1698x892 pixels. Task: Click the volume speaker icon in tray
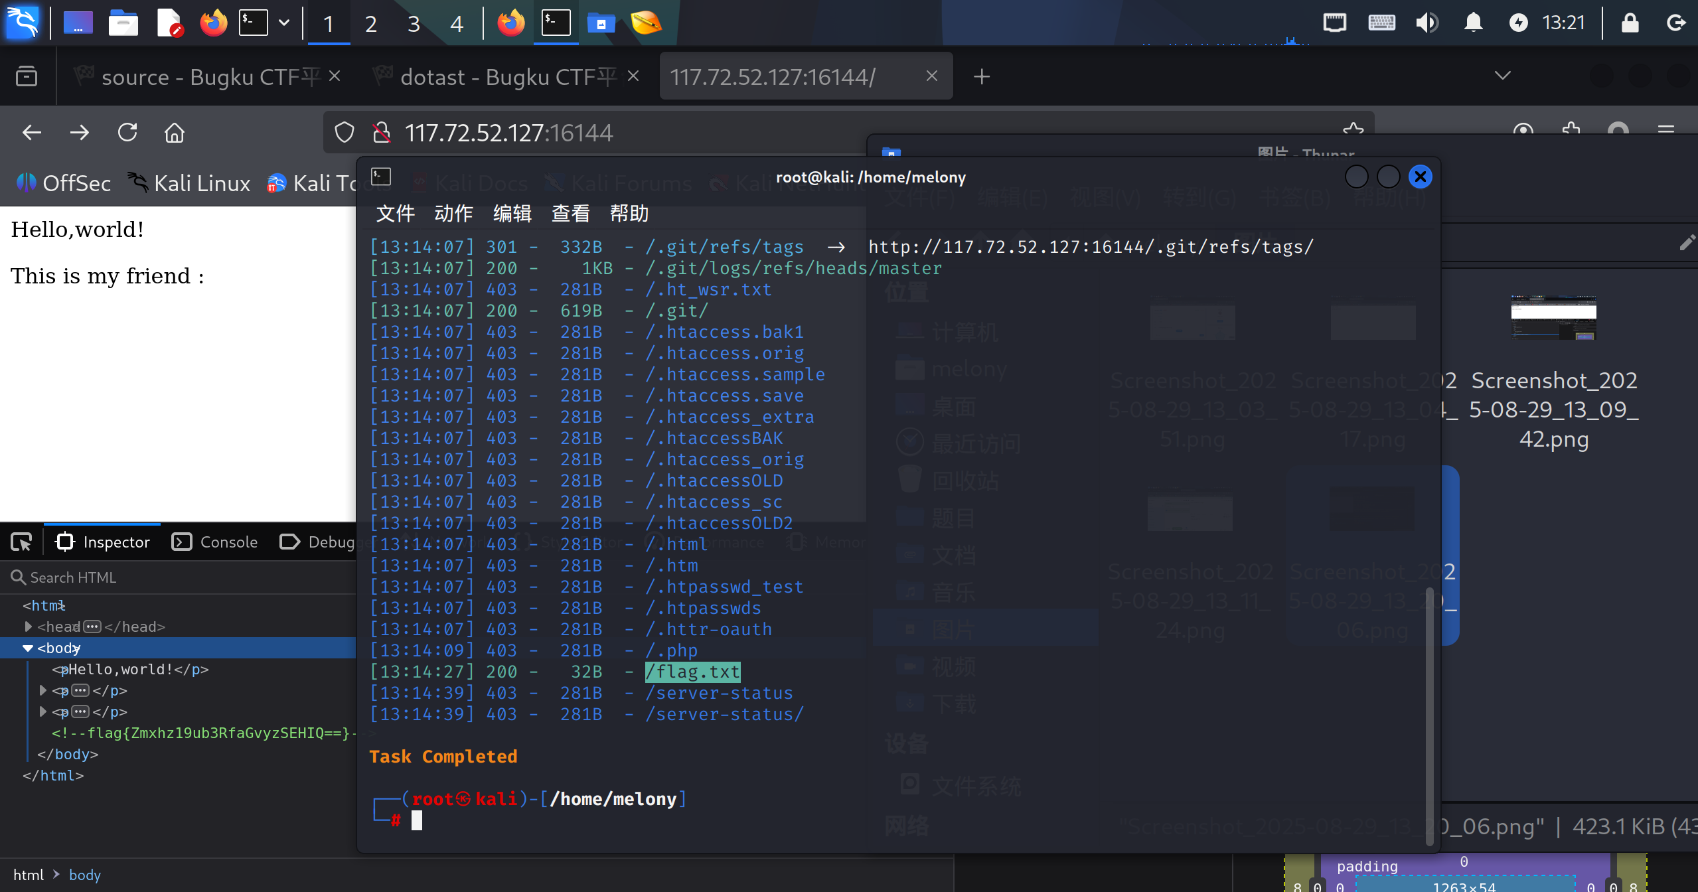coord(1427,23)
